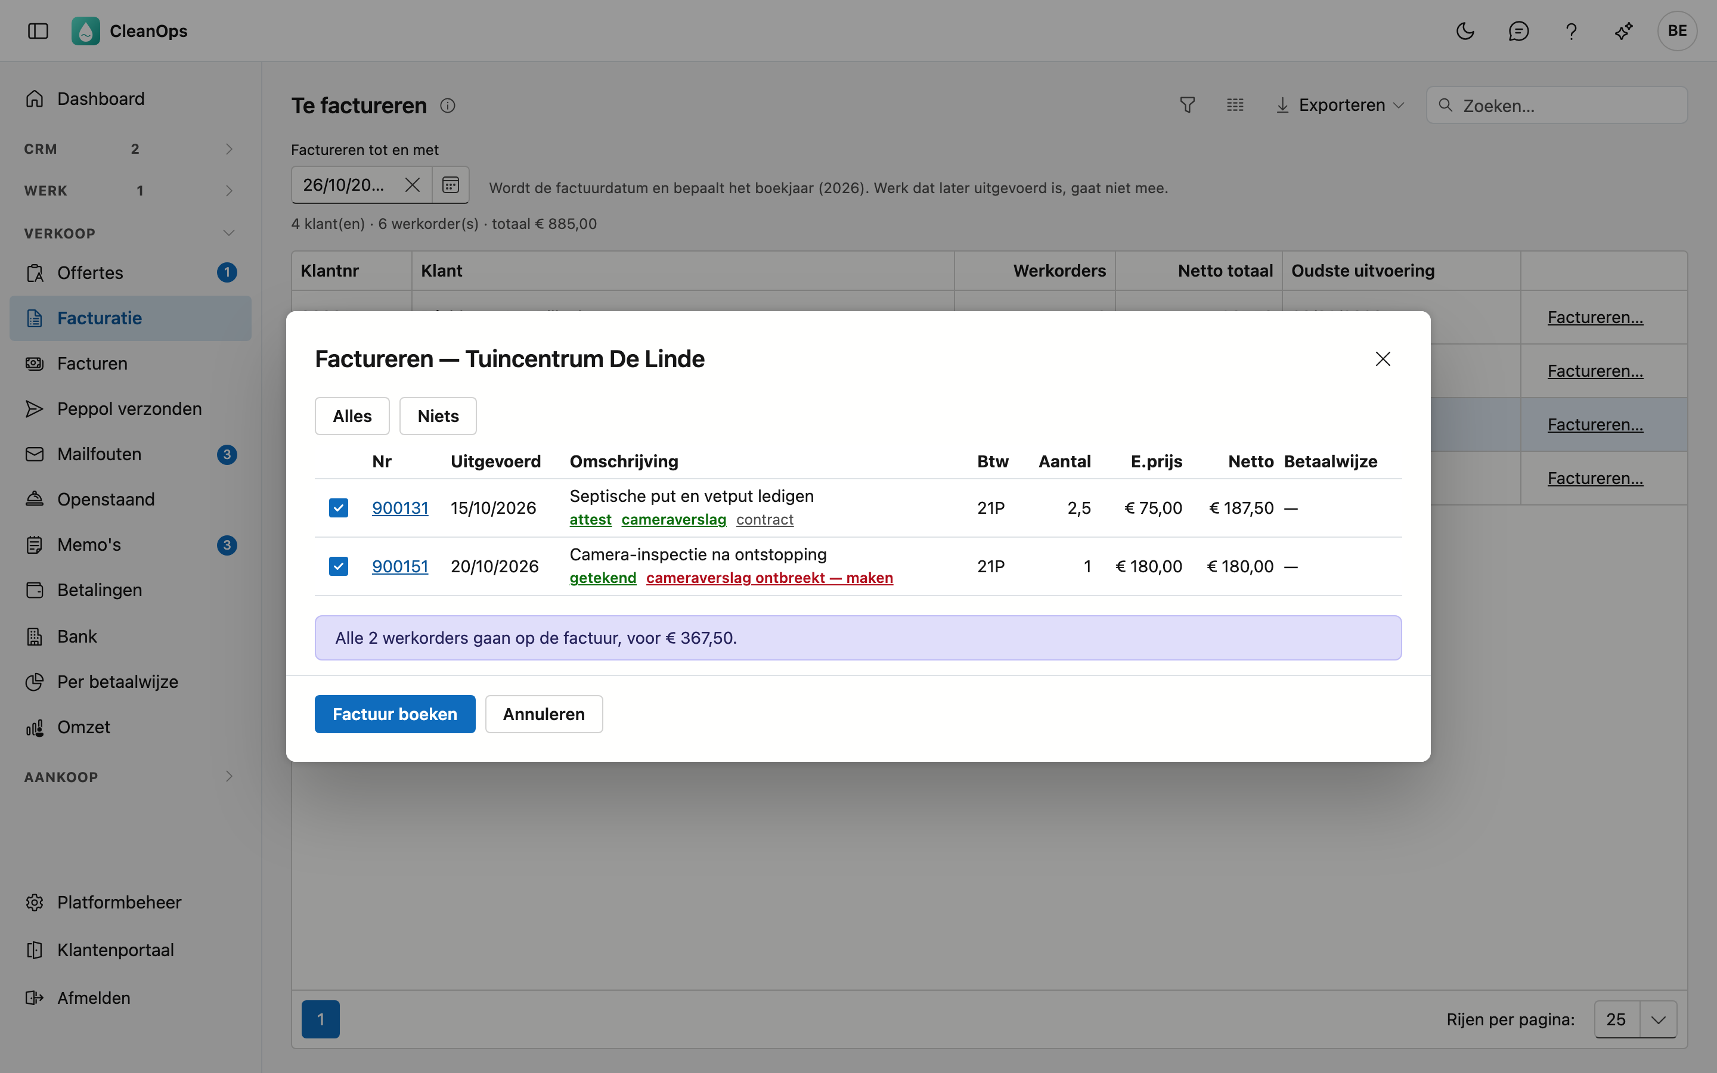Viewport: 1717px width, 1073px height.
Task: Click Annuleren button
Action: (x=544, y=714)
